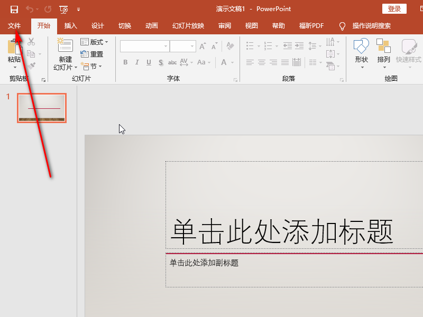Open the 帮助 tab
Image resolution: width=423 pixels, height=317 pixels.
tap(279, 25)
